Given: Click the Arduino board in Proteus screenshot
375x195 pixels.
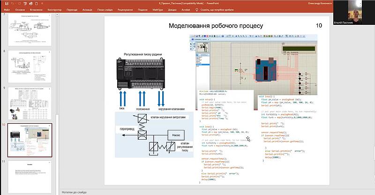Looking at the screenshot, I should pos(266,70).
